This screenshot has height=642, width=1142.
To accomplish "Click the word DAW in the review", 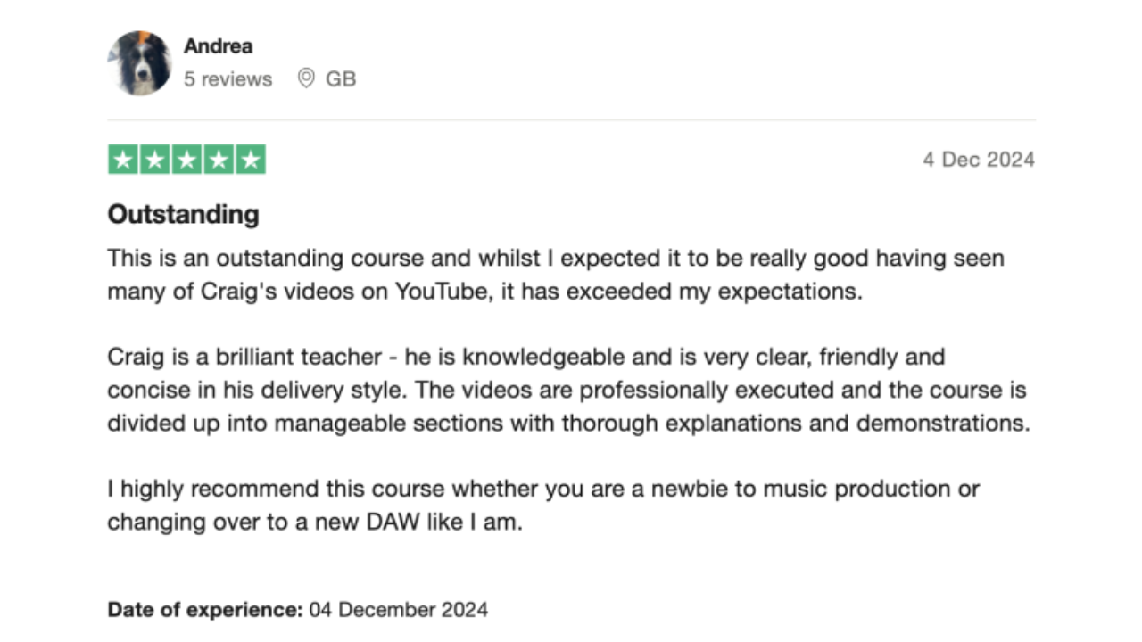I will [393, 523].
